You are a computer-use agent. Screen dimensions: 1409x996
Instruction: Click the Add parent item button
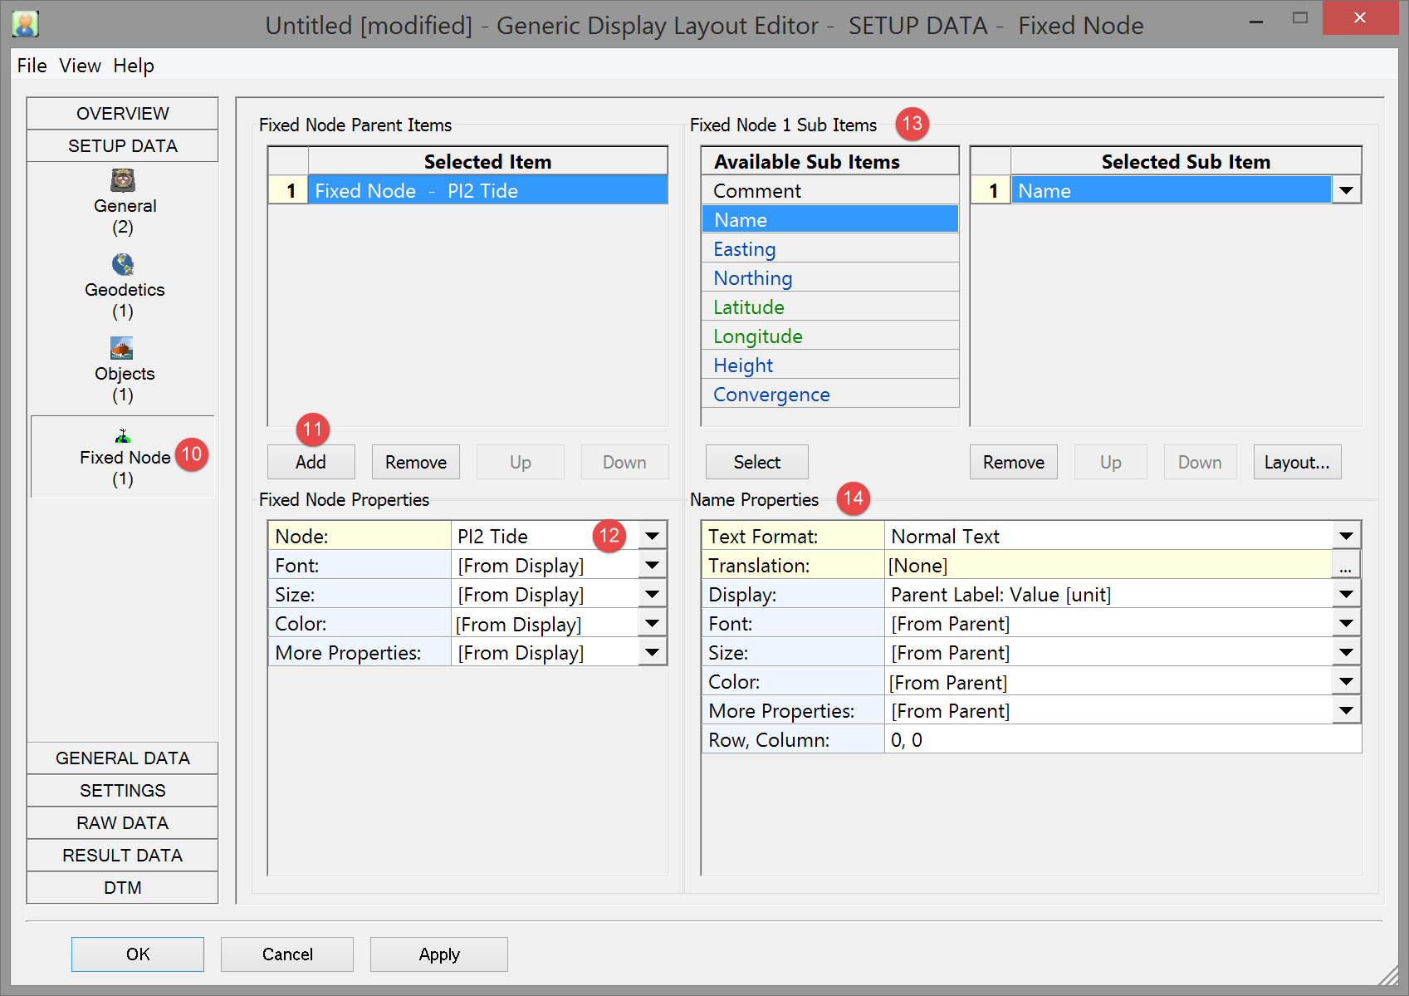pos(311,463)
